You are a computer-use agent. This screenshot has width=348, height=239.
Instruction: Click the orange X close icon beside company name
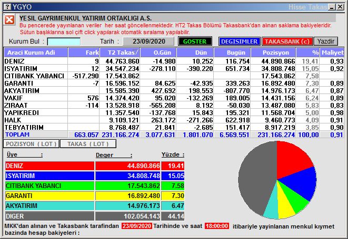click(x=9, y=20)
